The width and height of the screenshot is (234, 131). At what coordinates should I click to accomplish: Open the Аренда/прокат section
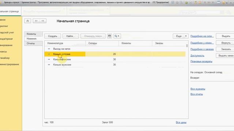coord(7,39)
